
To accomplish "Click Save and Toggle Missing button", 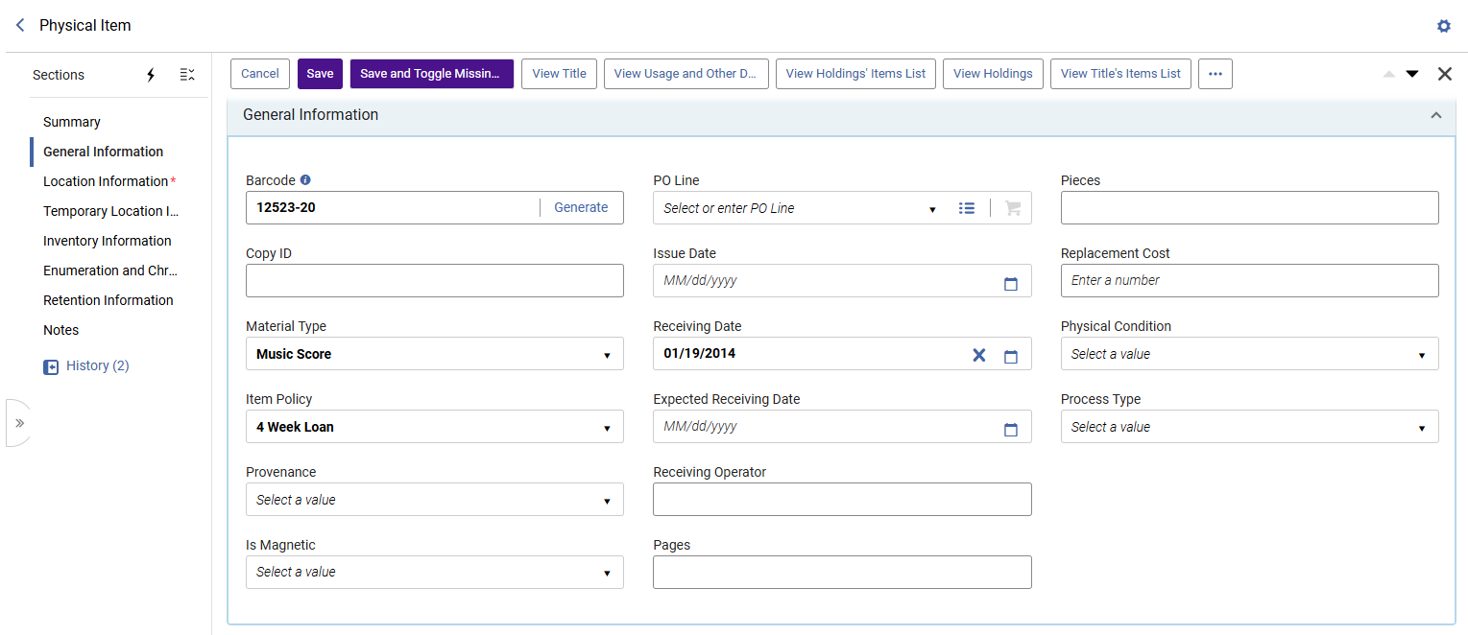I will [x=432, y=74].
